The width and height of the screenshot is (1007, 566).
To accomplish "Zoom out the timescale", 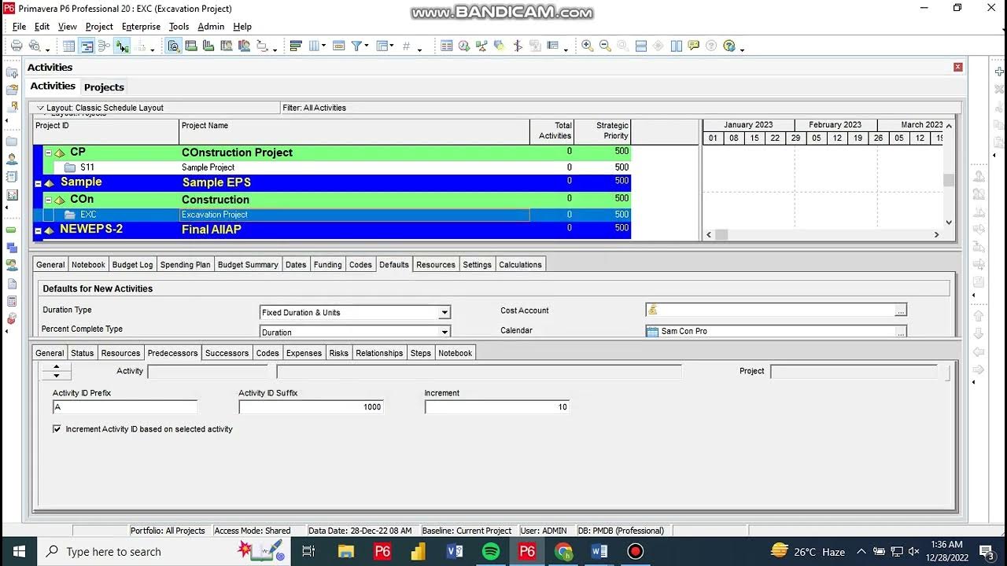I will 605,46.
